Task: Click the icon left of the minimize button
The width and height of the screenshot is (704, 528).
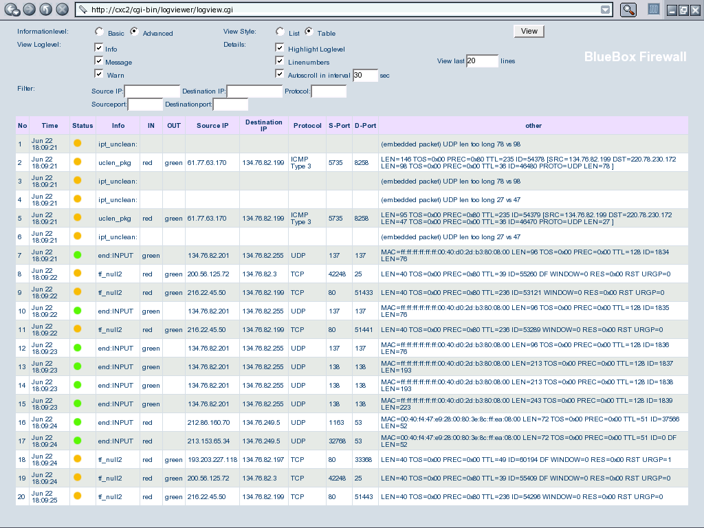Action: click(654, 10)
